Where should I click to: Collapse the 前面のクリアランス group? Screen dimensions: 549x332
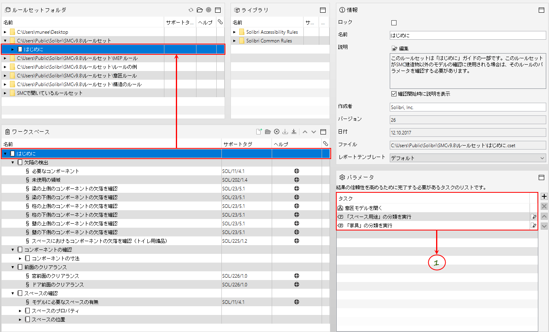pos(13,267)
